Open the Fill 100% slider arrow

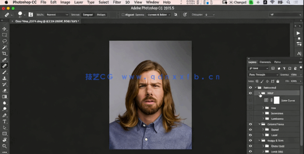tap(301, 81)
